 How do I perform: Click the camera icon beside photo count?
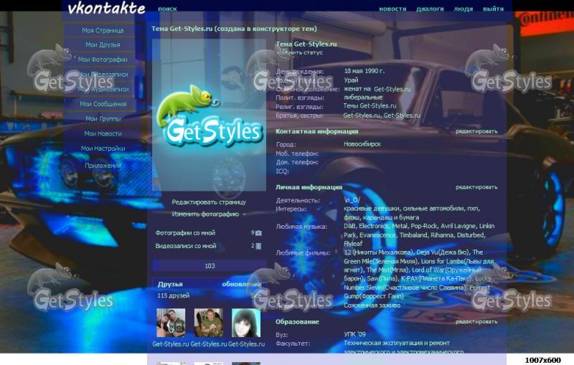pyautogui.click(x=258, y=233)
